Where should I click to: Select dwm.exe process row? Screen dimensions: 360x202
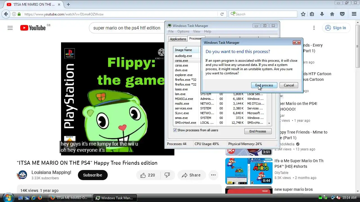(186, 70)
